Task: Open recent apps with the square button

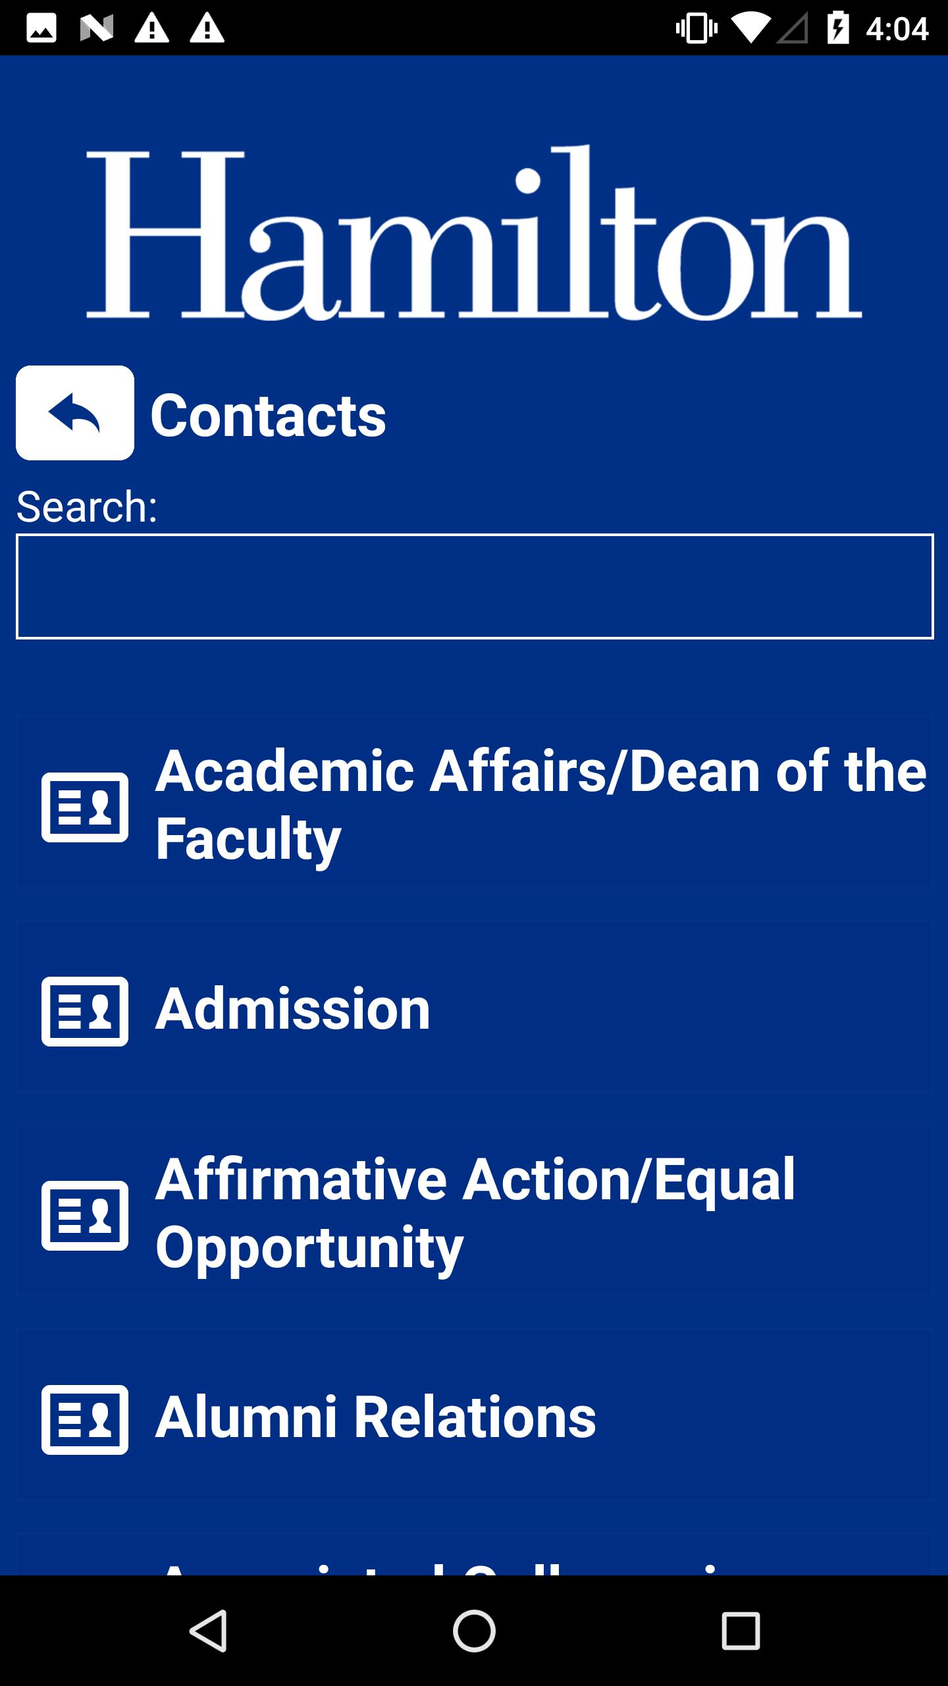Action: (x=741, y=1631)
